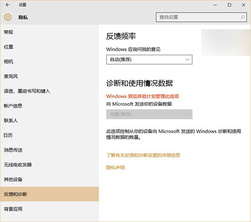Type in the 查找设置 search box
Image resolution: width=251 pixels, height=222 pixels.
tap(197, 18)
